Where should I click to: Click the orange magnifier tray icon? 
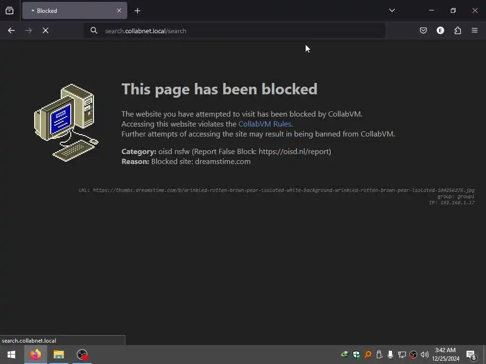[368, 355]
